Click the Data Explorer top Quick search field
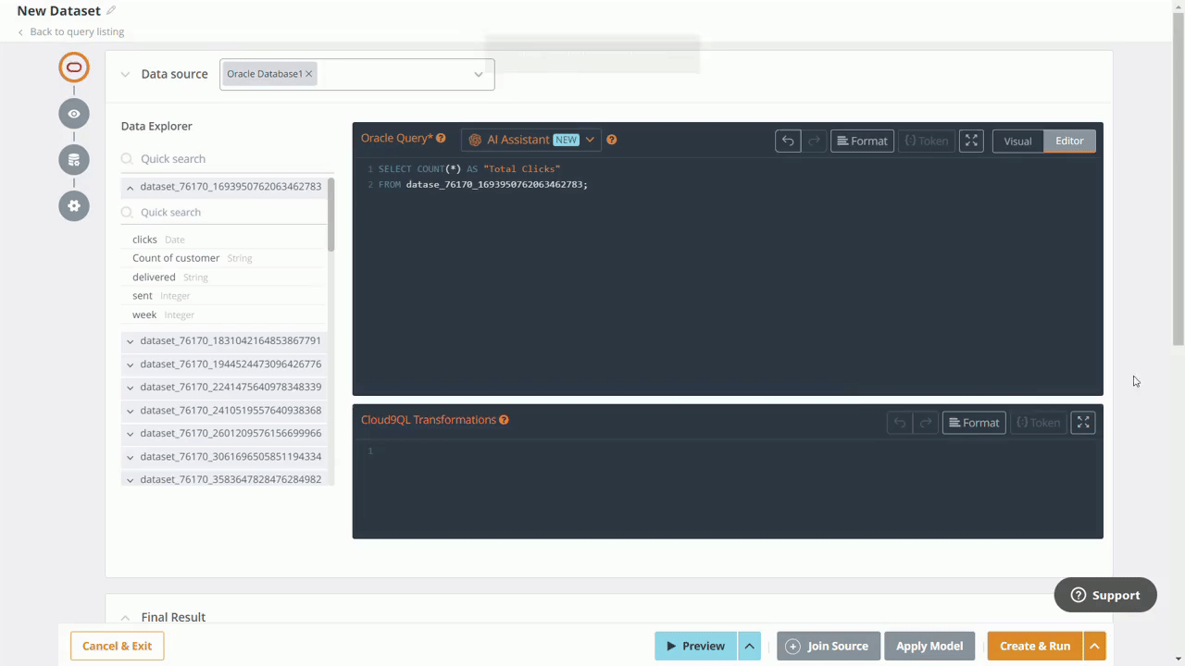This screenshot has height=666, width=1185. click(227, 159)
